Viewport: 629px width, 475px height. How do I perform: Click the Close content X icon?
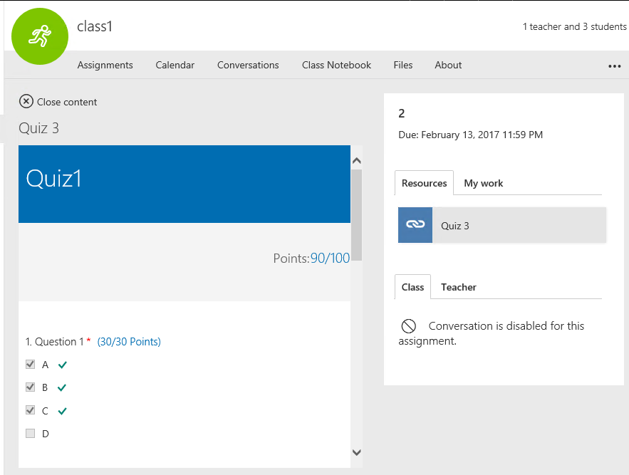click(26, 102)
